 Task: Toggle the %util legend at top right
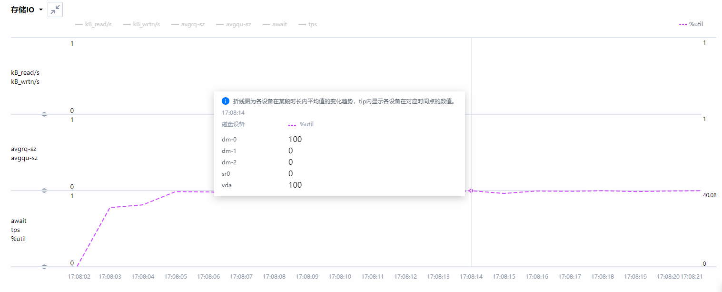click(691, 24)
